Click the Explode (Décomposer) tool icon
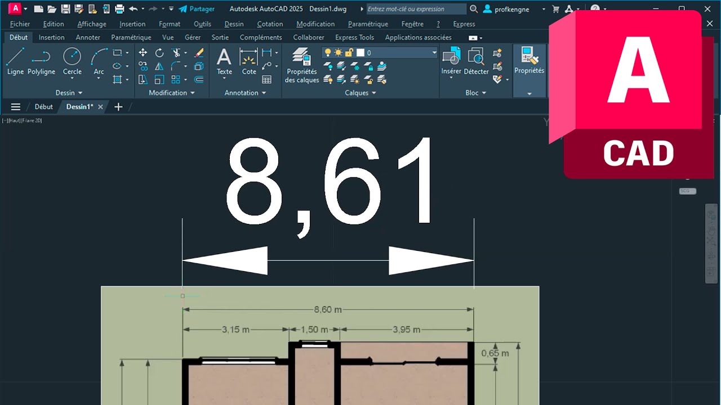 [x=199, y=66]
